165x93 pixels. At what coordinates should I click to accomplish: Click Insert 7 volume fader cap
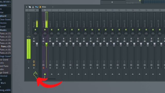point(87,44)
